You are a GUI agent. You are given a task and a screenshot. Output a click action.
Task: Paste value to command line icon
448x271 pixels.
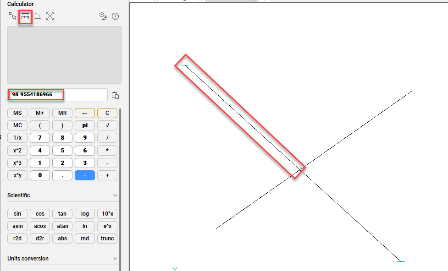pyautogui.click(x=115, y=95)
